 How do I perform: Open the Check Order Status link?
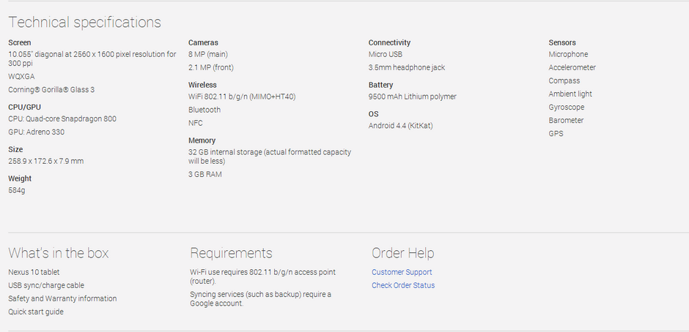click(x=403, y=285)
